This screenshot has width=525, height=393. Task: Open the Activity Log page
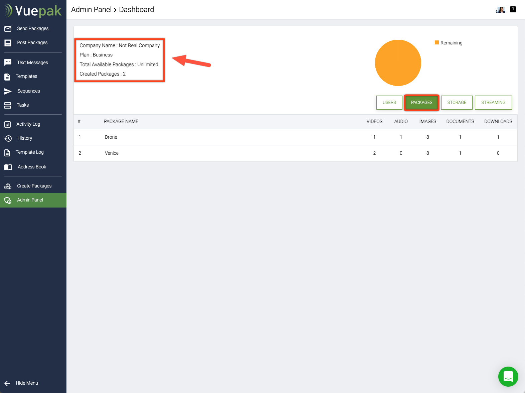click(28, 124)
